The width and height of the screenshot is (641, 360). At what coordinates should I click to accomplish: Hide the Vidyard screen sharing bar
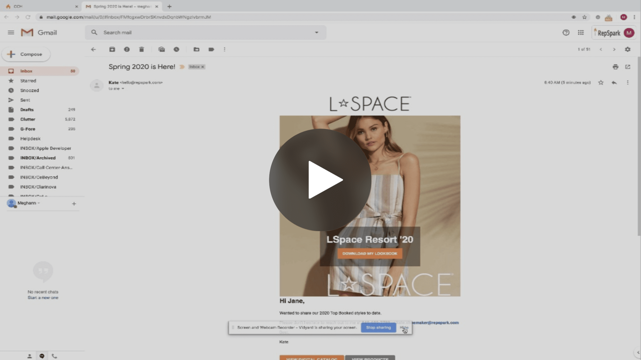click(404, 327)
